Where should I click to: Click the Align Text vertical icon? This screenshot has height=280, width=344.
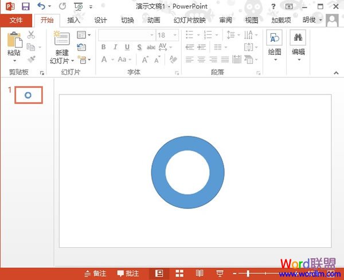click(248, 47)
